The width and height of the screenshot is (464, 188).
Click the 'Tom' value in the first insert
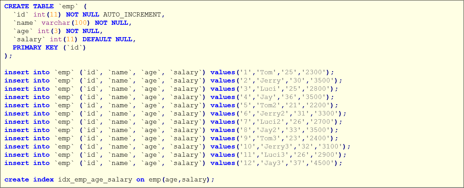[266, 72]
